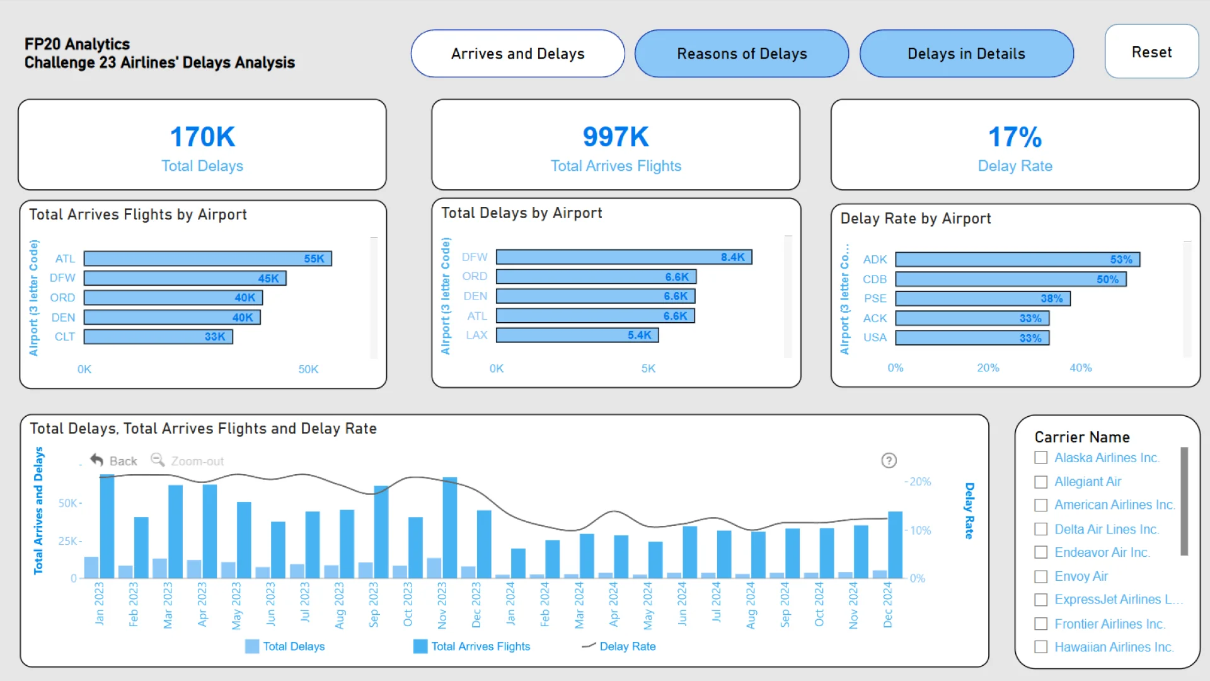
Task: Click the Dec 2024 arrivals bar
Action: pos(895,545)
